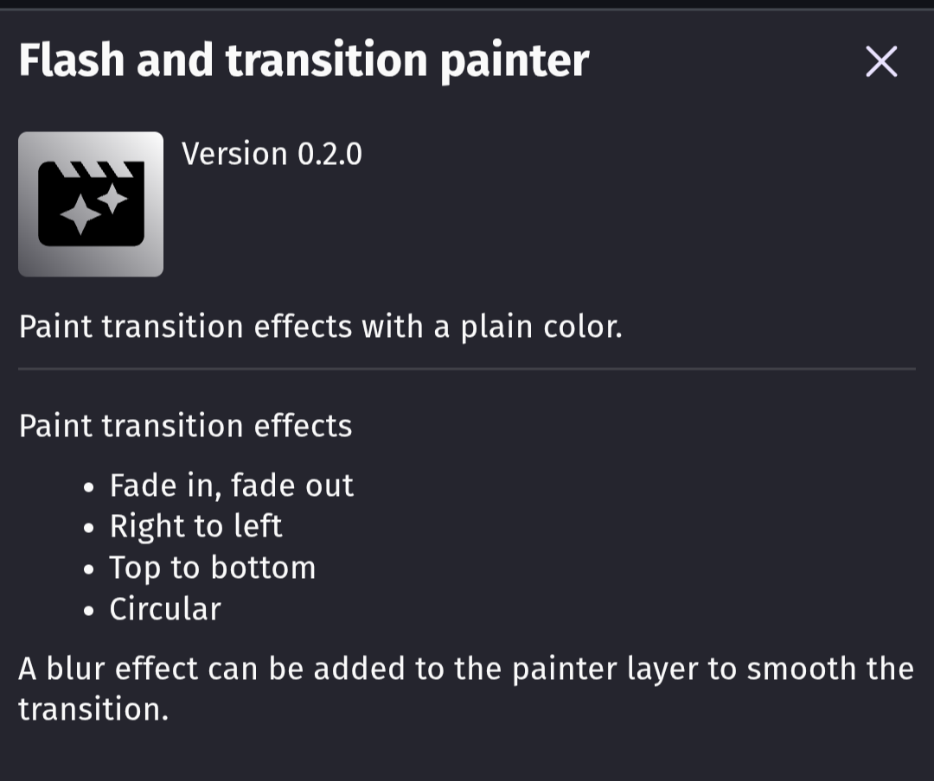The height and width of the screenshot is (781, 934).
Task: Click the word "Flash" in the title
Action: (70, 60)
